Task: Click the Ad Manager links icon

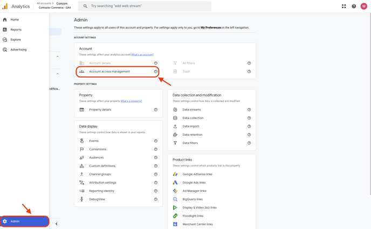Action: (x=175, y=191)
